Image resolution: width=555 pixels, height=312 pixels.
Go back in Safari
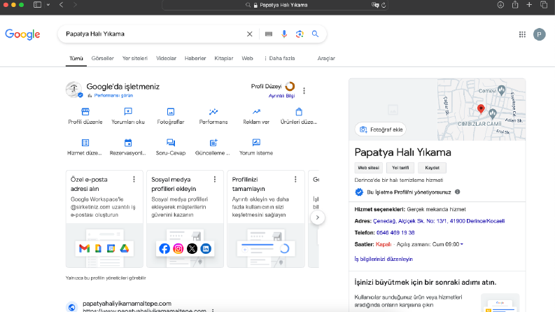click(x=61, y=5)
